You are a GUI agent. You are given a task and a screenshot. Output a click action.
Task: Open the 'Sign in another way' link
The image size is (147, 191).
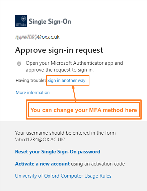click(66, 81)
